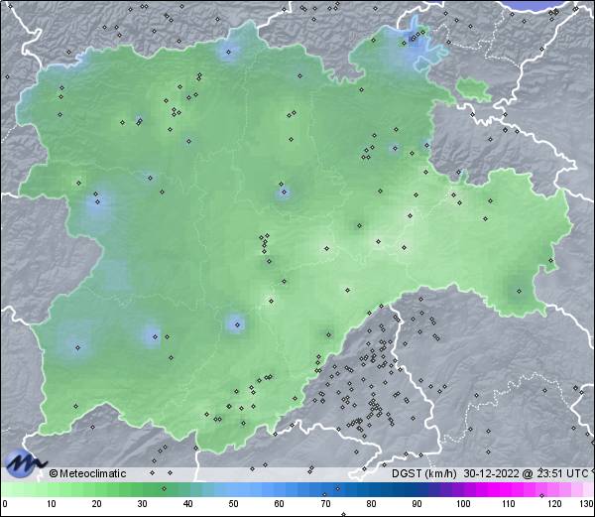595x517 pixels.
Task: Click the Meteoclimatic wave logo
Action: click(x=25, y=463)
